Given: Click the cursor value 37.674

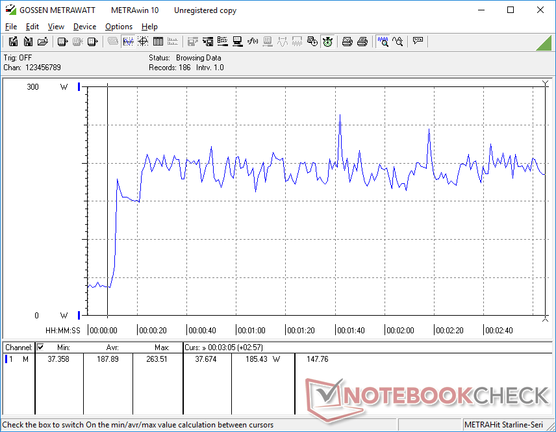Looking at the screenshot, I should (206, 359).
